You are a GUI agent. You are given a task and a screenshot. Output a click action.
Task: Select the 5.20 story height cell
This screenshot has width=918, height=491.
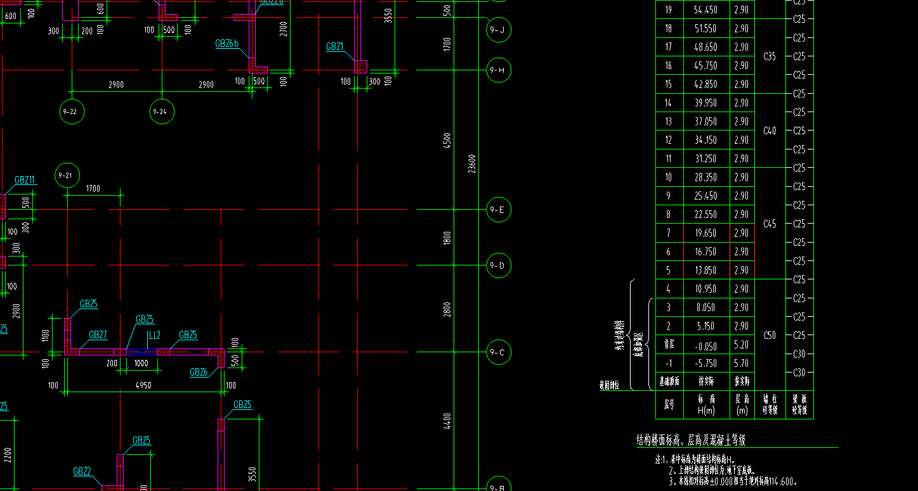pyautogui.click(x=742, y=345)
